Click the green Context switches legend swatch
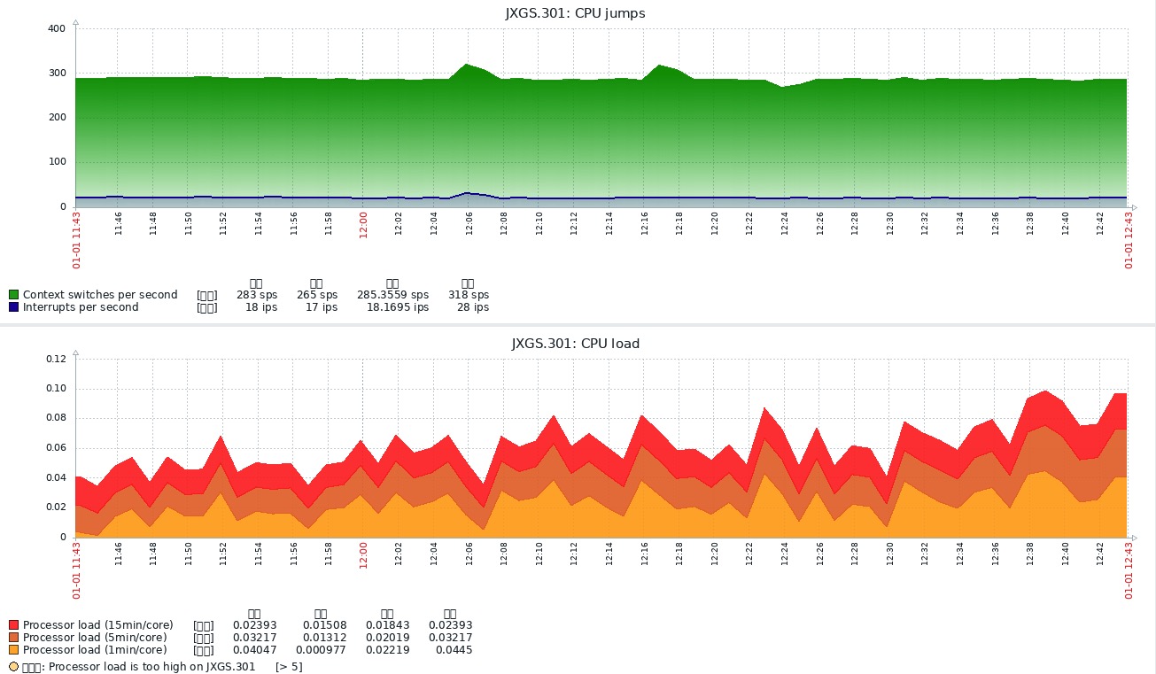 13,295
